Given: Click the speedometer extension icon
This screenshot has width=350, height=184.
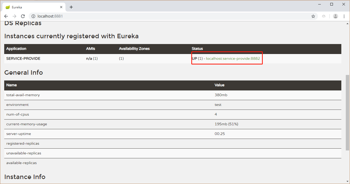Looking at the screenshot, I should tap(324, 16).
